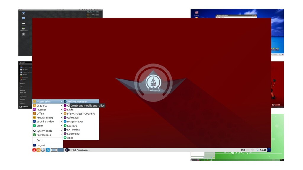Open the Sound & Video category
This screenshot has width=303, height=170.
[48, 122]
